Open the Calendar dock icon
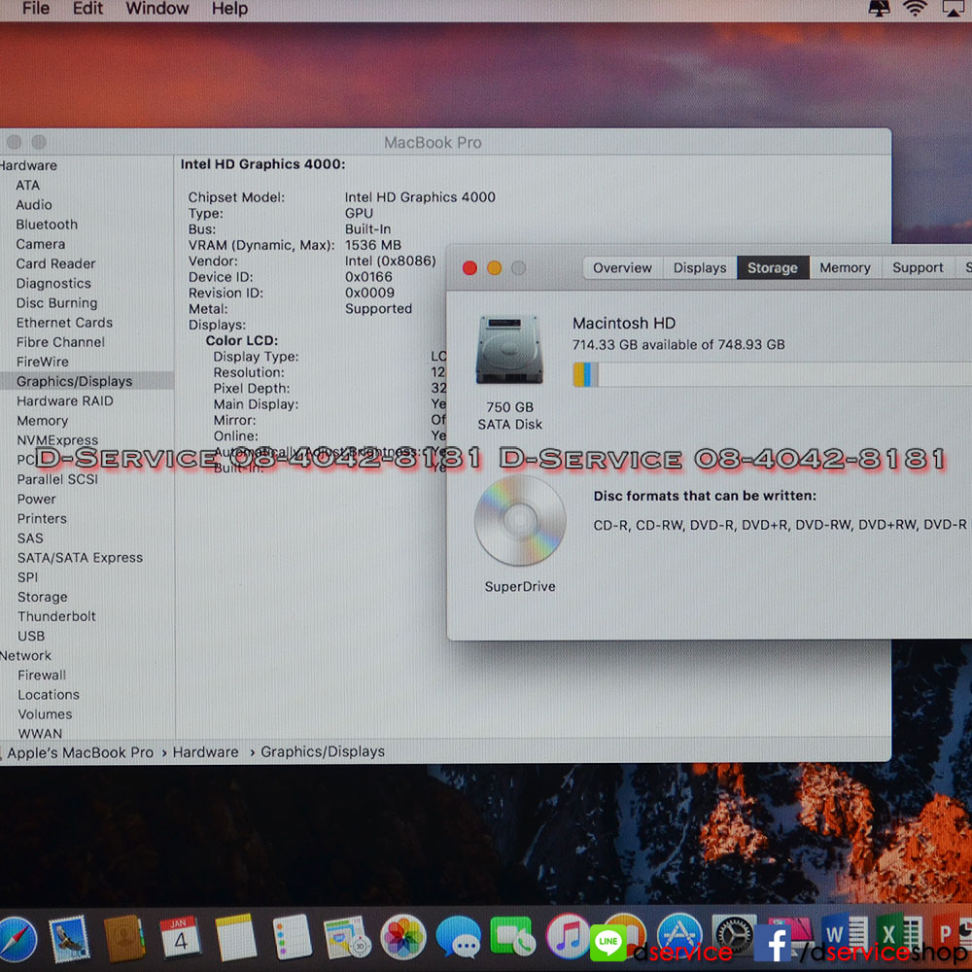 pyautogui.click(x=180, y=937)
